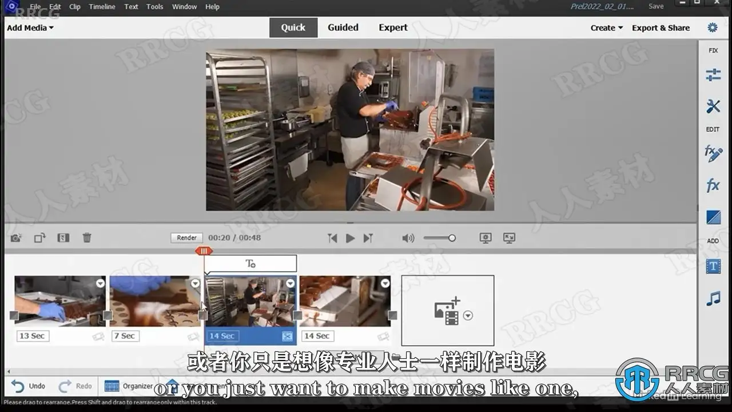Open the Clip menu
The image size is (732, 412).
pyautogui.click(x=74, y=7)
